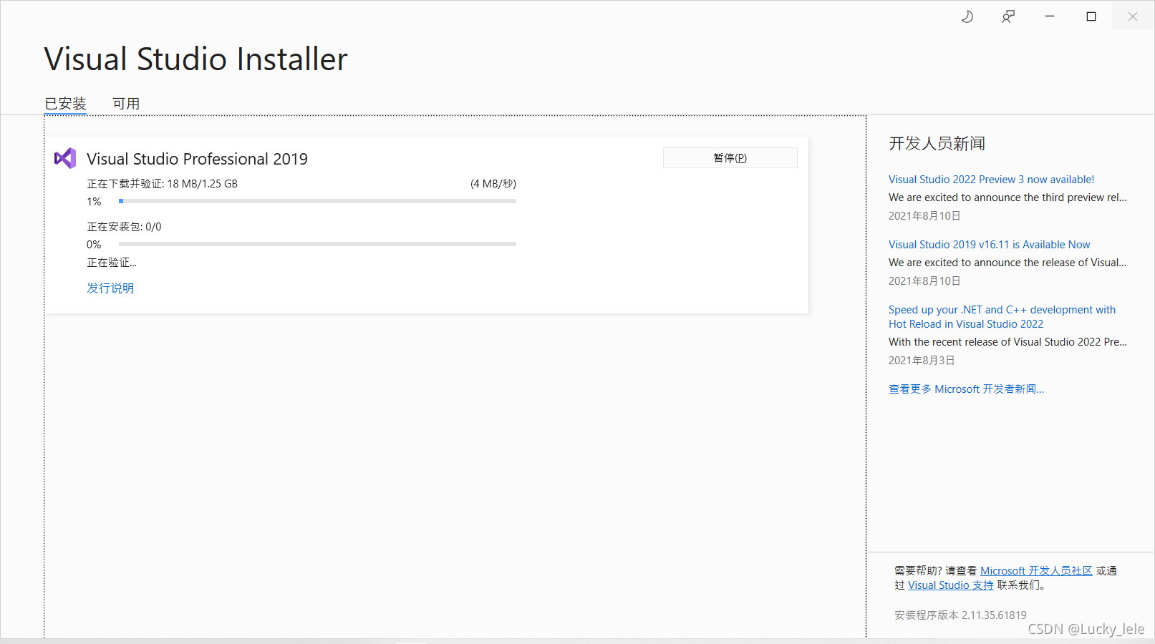Click the 正在安装包: 0/0 text
The image size is (1155, 644).
(124, 227)
